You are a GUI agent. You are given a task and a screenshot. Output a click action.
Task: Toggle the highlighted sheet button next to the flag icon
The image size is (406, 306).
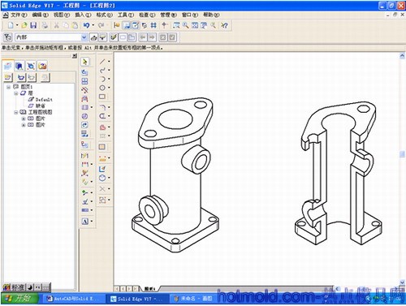126,25
